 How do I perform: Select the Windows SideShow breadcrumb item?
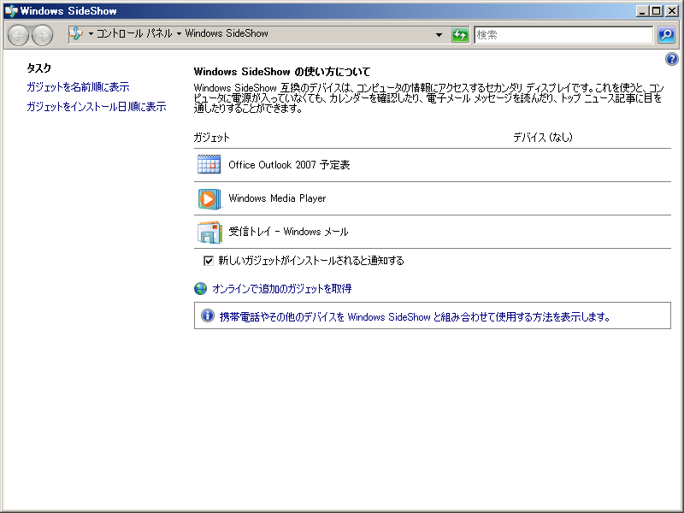click(227, 33)
